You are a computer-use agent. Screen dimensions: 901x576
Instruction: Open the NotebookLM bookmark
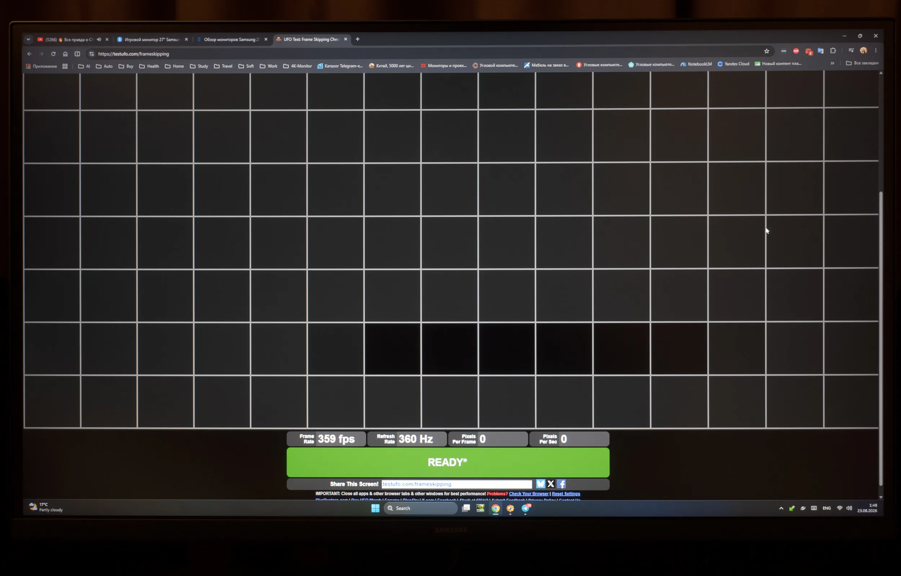[x=696, y=64]
